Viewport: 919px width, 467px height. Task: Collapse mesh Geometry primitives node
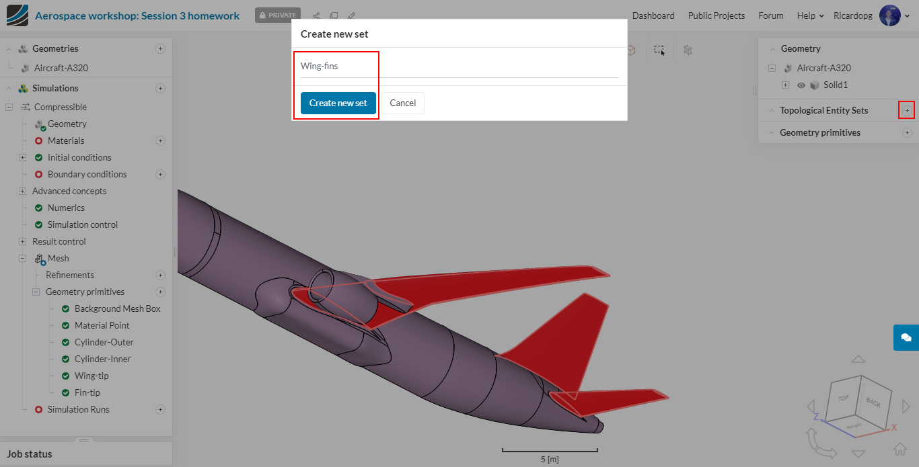click(36, 292)
